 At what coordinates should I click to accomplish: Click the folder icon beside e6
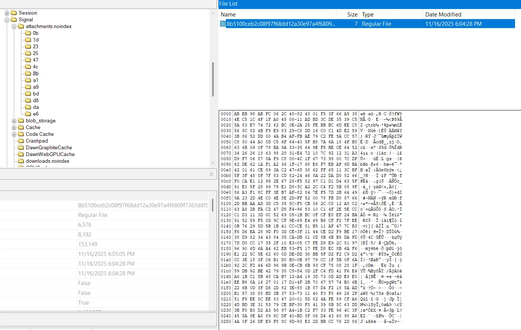(x=28, y=114)
